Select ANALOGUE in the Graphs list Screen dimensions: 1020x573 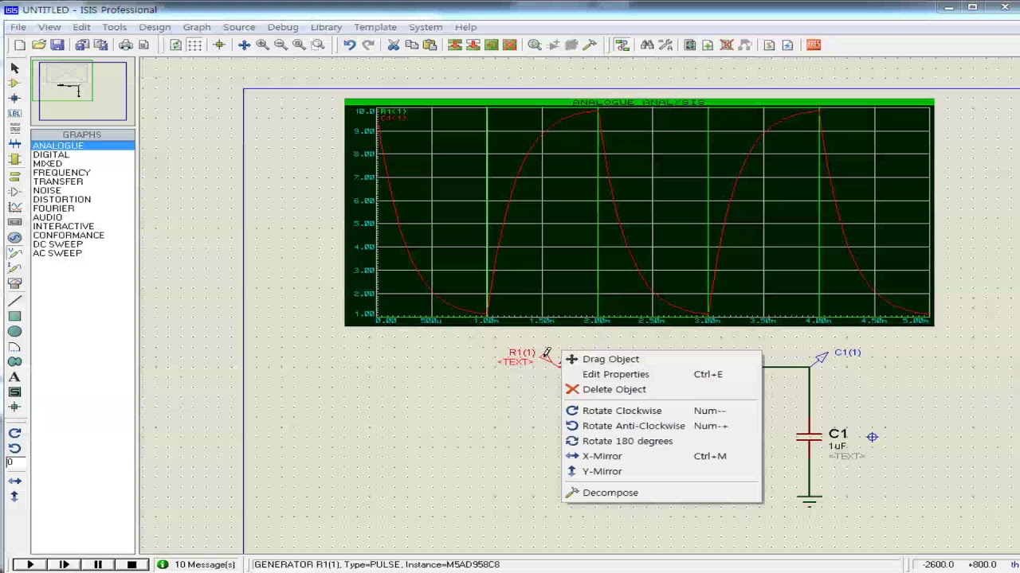pos(83,146)
